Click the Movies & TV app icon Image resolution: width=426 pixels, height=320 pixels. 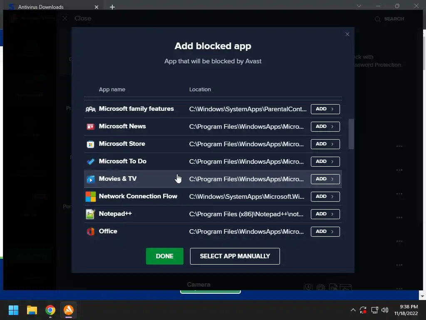90,179
